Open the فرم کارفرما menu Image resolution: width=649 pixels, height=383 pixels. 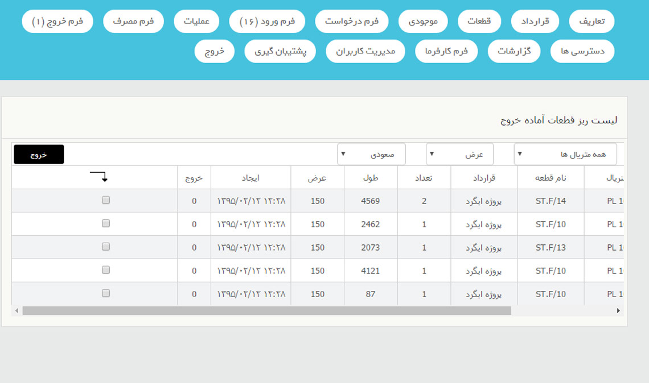(x=446, y=51)
